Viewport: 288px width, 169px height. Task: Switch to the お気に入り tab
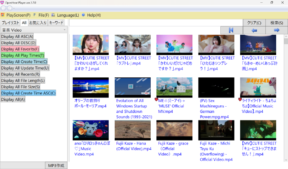point(38,23)
